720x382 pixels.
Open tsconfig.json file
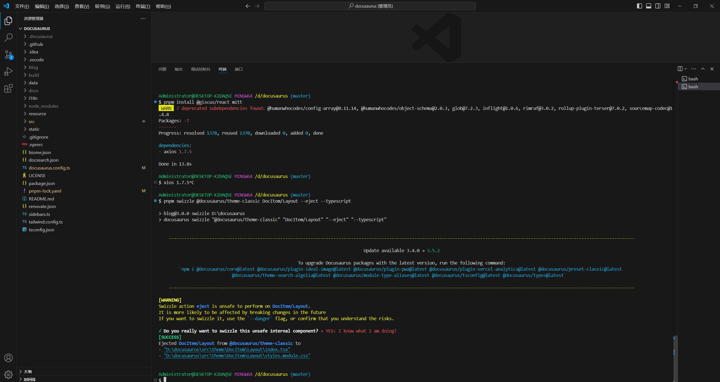tap(84, 230)
